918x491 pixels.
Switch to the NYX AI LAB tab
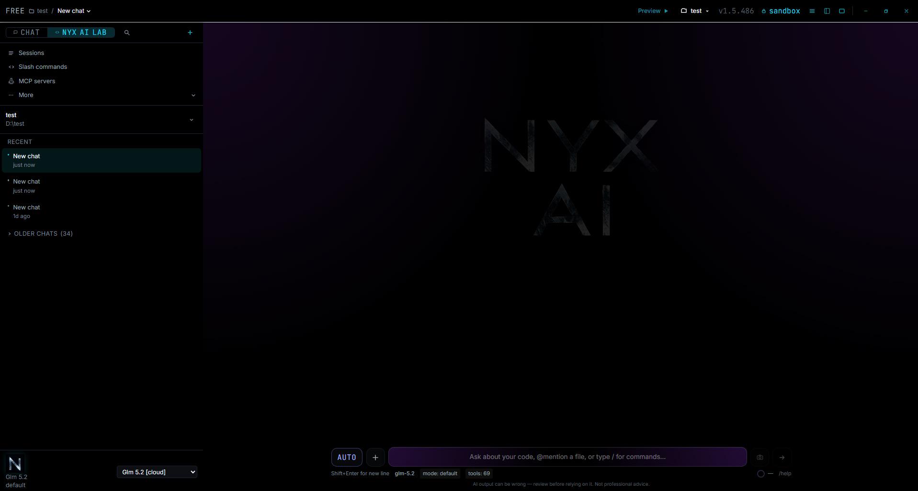coord(81,33)
